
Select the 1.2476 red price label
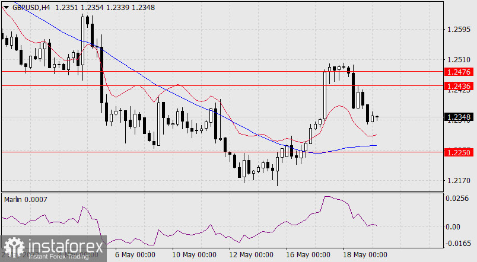459,72
